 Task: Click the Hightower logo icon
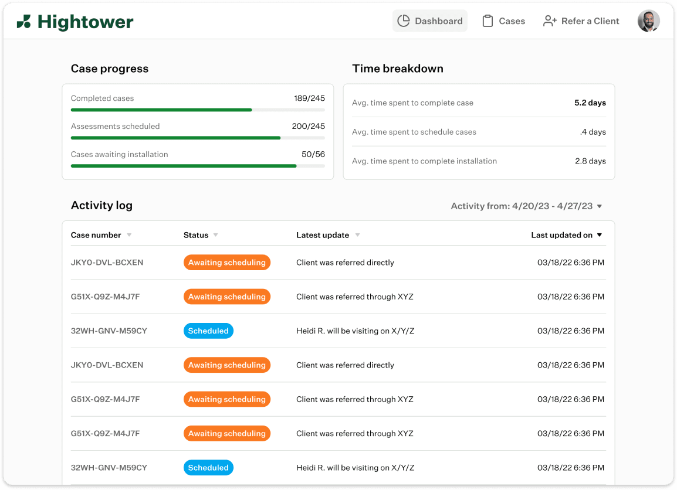[24, 22]
